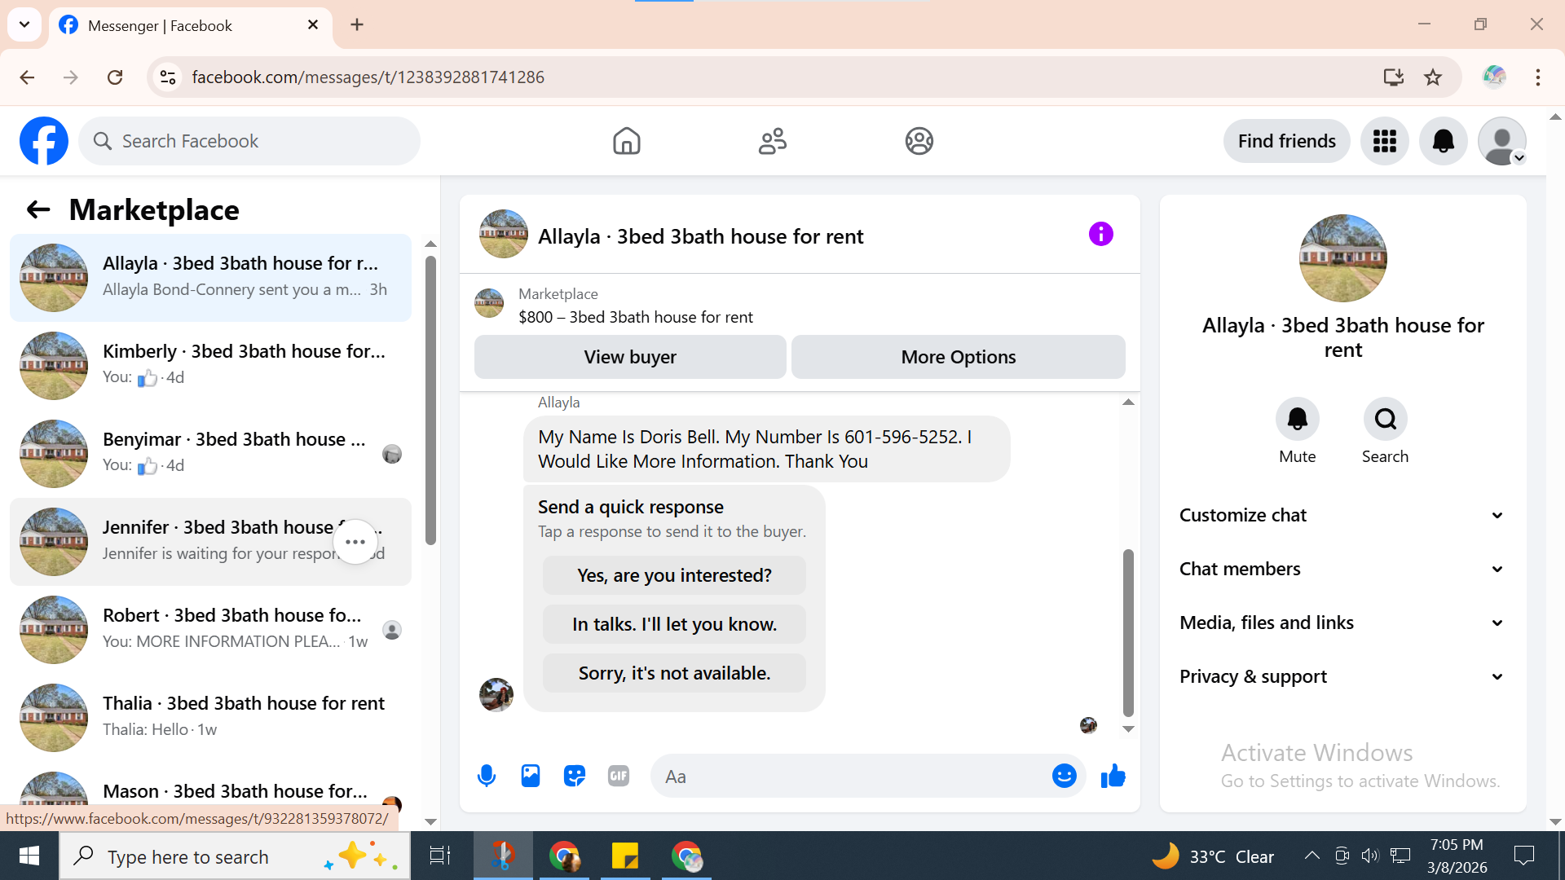Image resolution: width=1565 pixels, height=880 pixels.
Task: Open Facebook notifications bell
Action: [x=1443, y=141]
